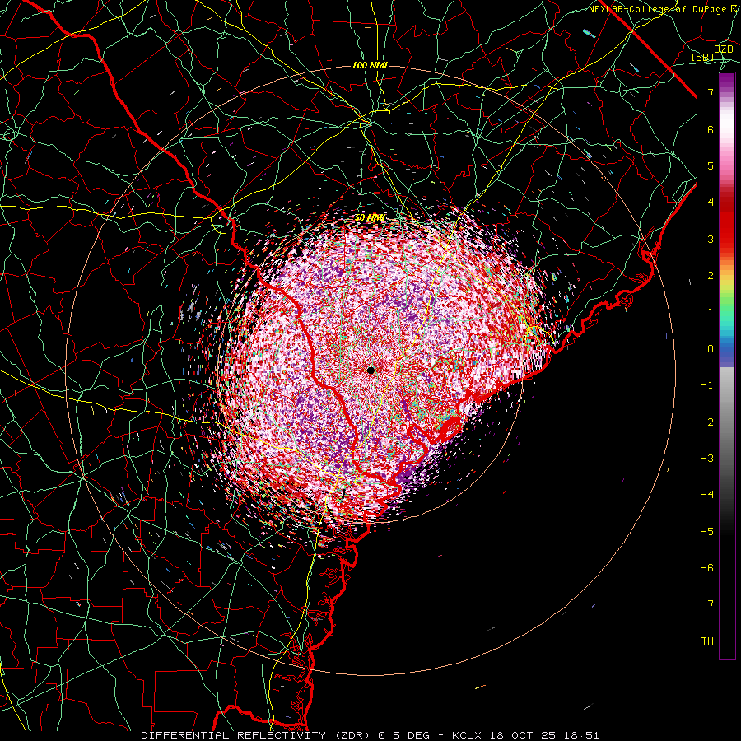Click the -4 dB tick label
741x741 pixels.
[x=707, y=494]
